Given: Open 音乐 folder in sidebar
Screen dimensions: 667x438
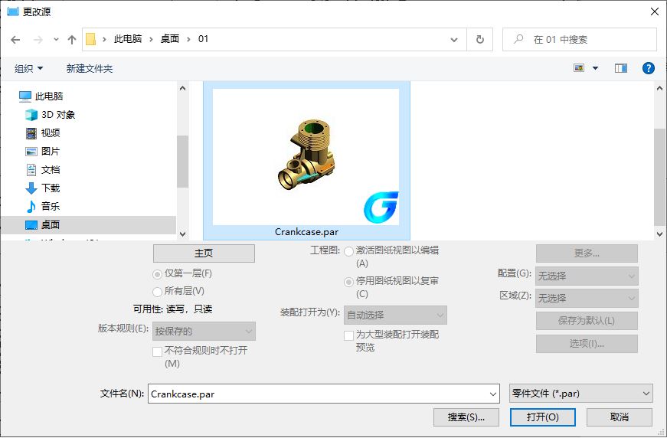Looking at the screenshot, I should click(x=43, y=207).
